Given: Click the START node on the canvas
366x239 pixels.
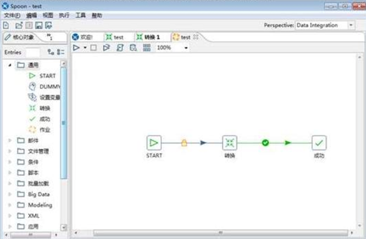Looking at the screenshot, I should point(154,143).
